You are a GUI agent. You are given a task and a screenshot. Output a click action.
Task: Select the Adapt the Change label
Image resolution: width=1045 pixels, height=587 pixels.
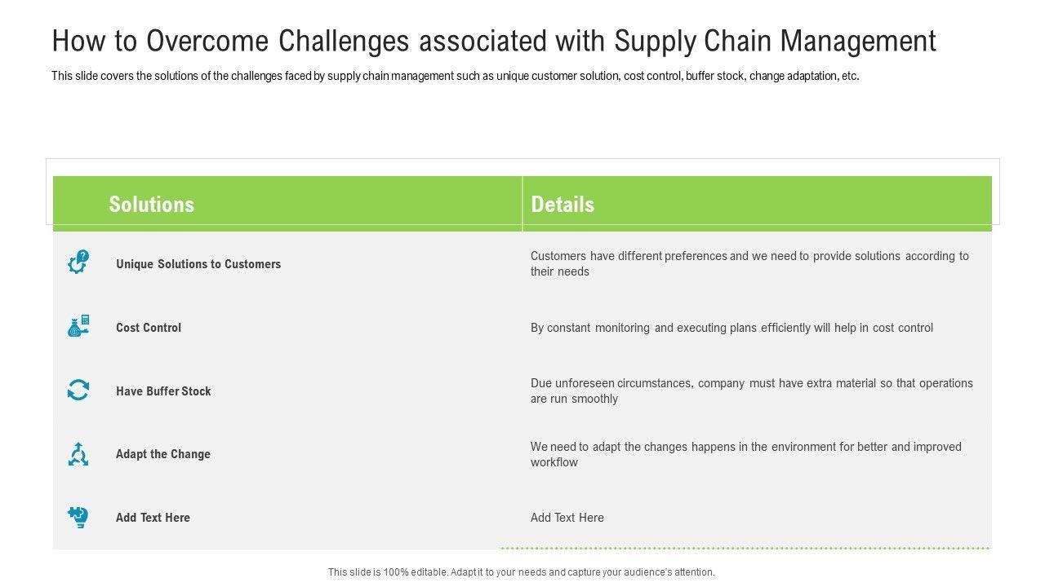point(163,454)
